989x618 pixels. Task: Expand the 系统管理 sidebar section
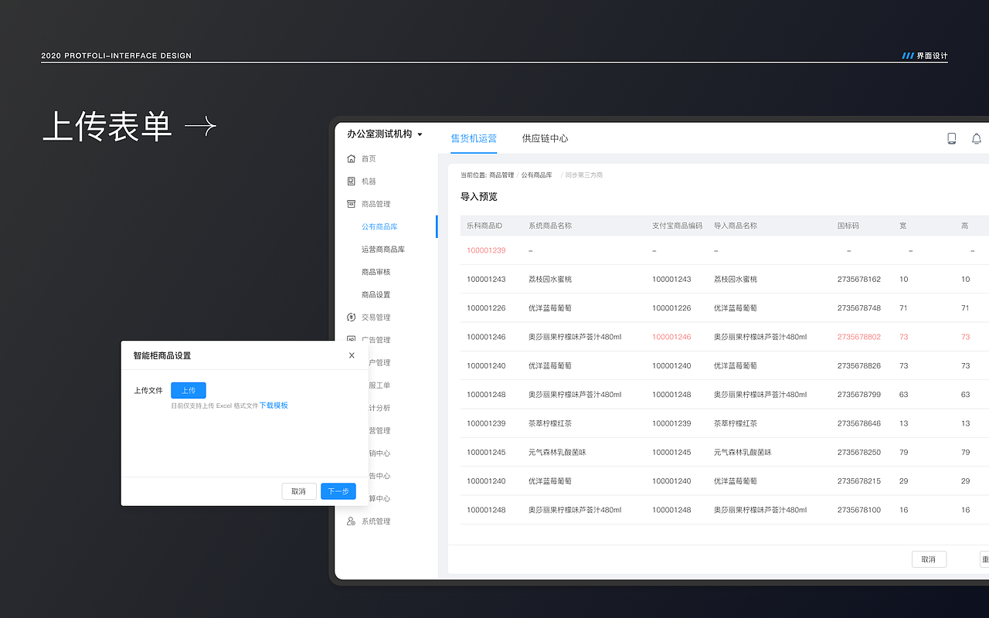pyautogui.click(x=376, y=521)
